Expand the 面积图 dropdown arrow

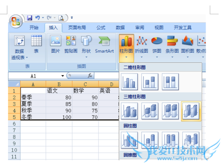point(188,57)
